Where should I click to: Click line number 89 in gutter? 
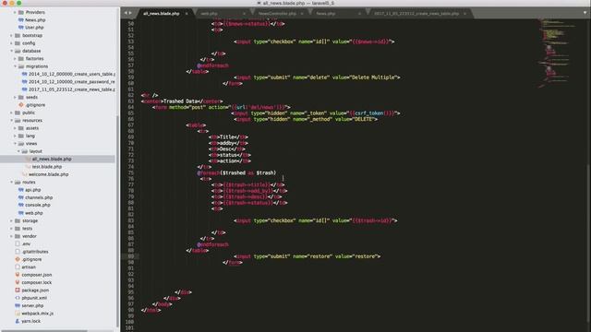(x=131, y=256)
